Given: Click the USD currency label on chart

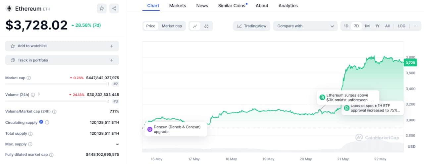Looking at the screenshot, I should 411,147.
